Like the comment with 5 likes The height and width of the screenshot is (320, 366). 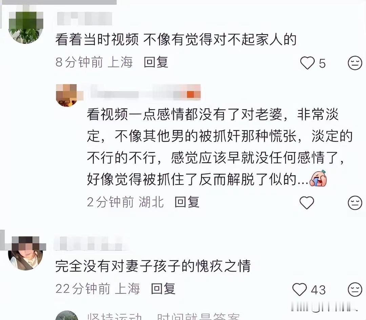point(307,63)
